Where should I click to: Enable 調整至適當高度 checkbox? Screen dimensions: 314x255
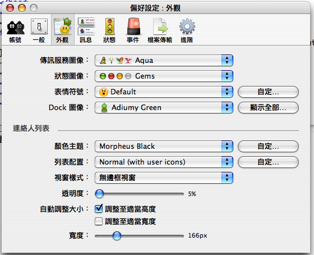(99, 209)
